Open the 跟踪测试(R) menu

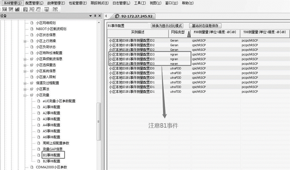pyautogui.click(x=100, y=3)
